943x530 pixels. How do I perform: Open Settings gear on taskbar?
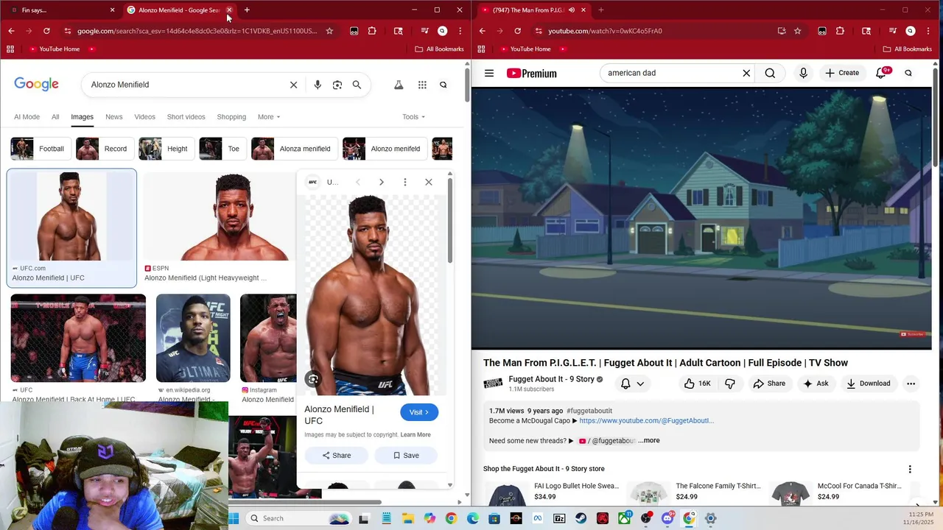[711, 518]
